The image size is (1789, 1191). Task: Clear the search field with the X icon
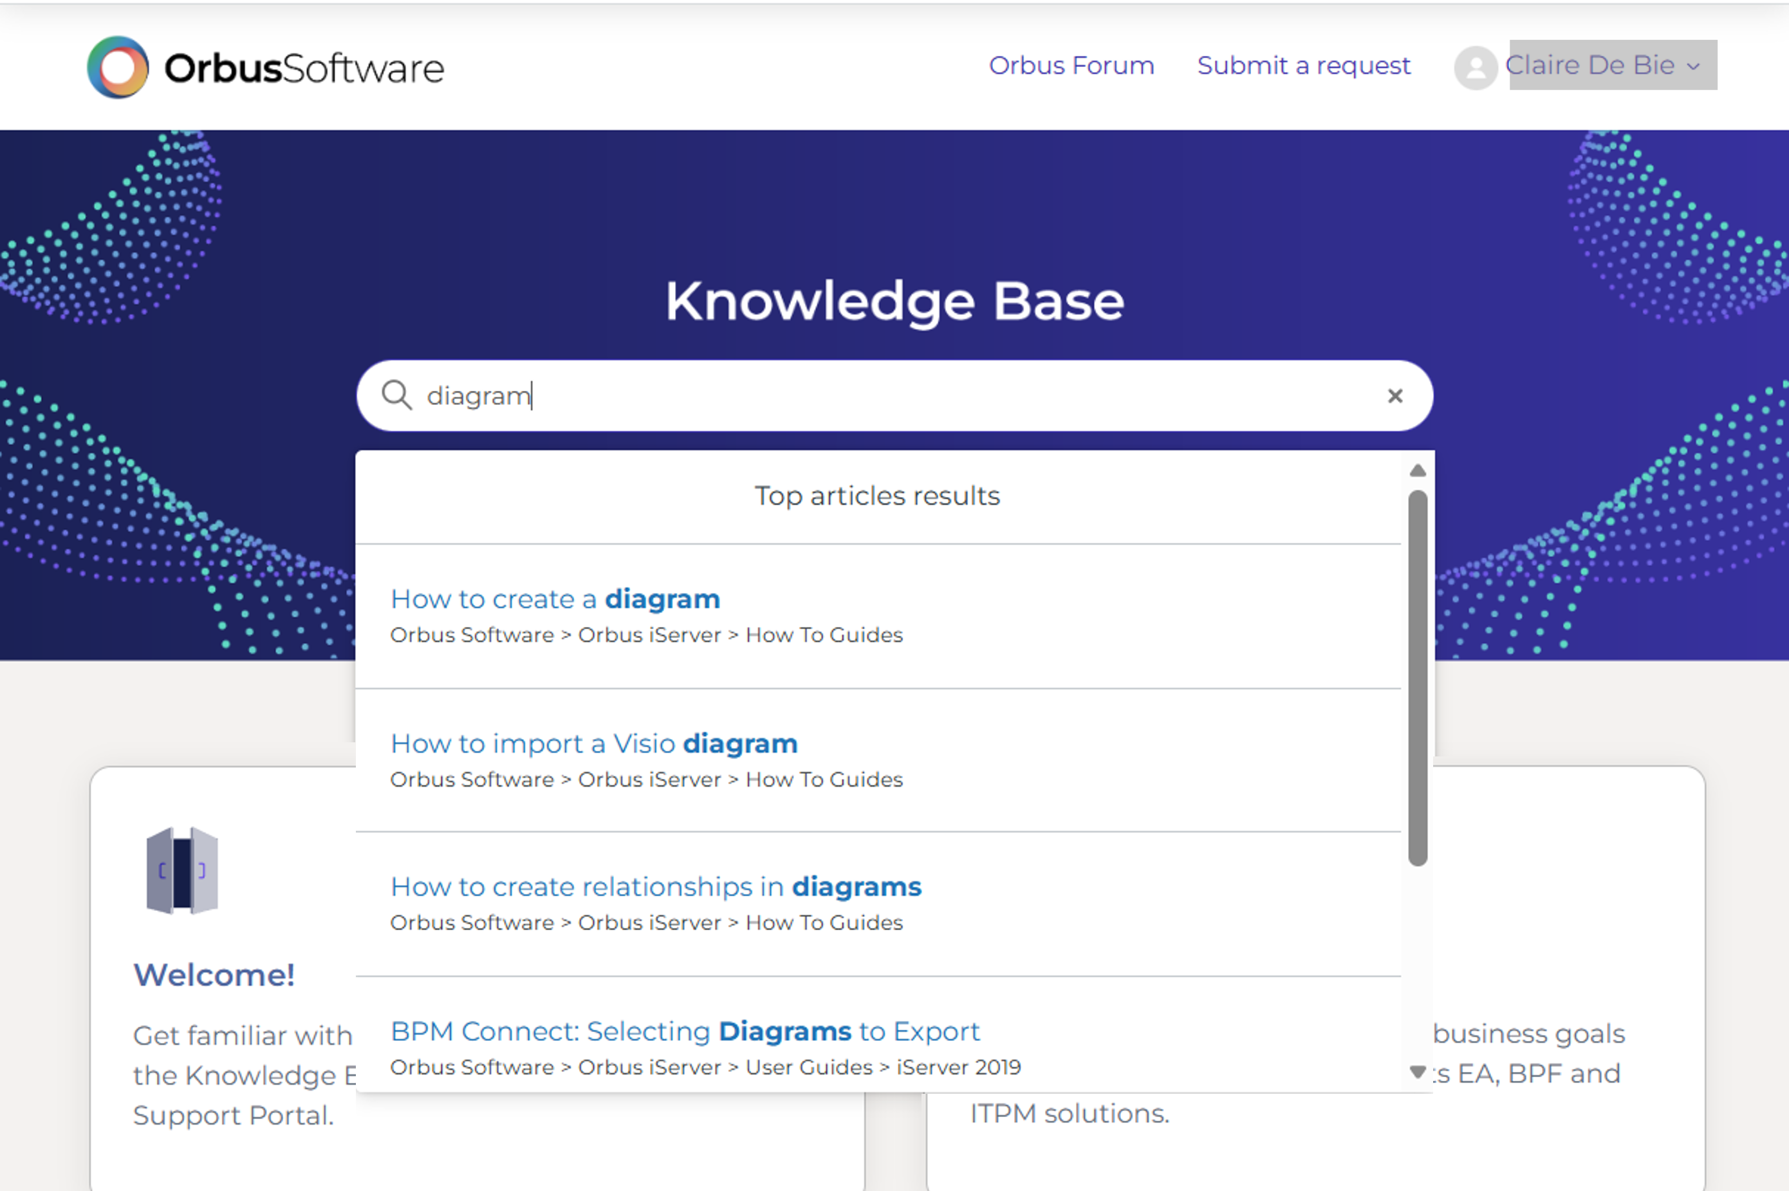coord(1396,396)
